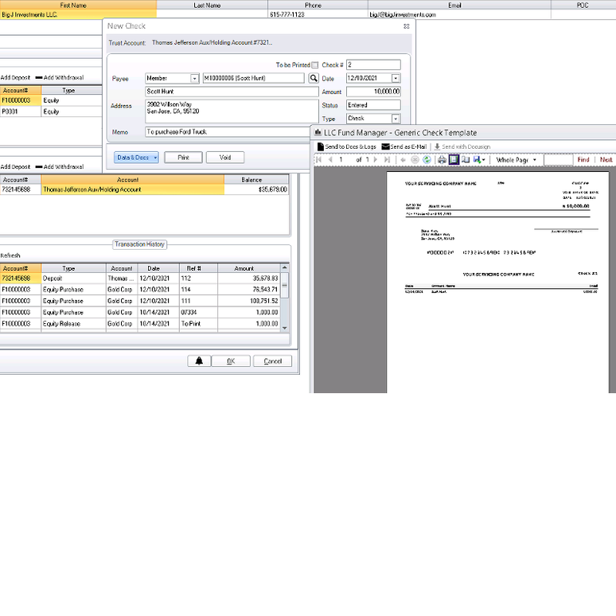Open the Payee type Member dropdown

(194, 79)
